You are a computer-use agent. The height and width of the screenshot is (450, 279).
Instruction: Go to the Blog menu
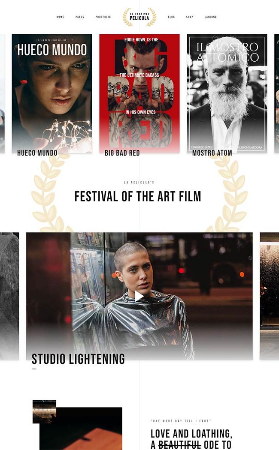click(171, 17)
